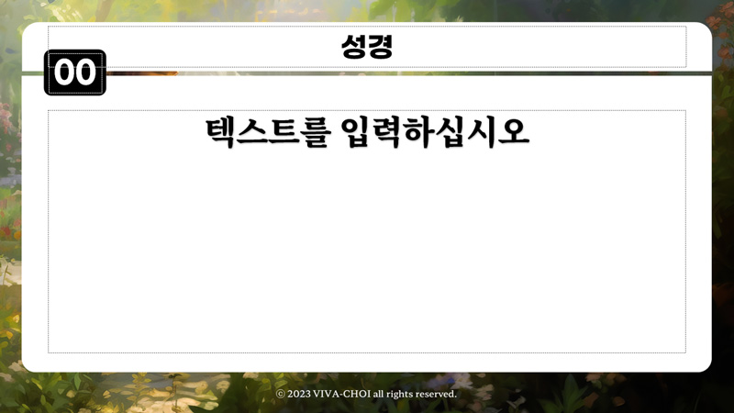The height and width of the screenshot is (413, 734).
Task: Select the title placeholder reading 성경
Action: coord(367,47)
